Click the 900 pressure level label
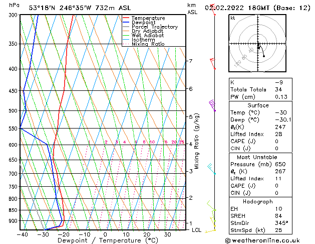Screen dimensions: 315x244 coord(14,221)
